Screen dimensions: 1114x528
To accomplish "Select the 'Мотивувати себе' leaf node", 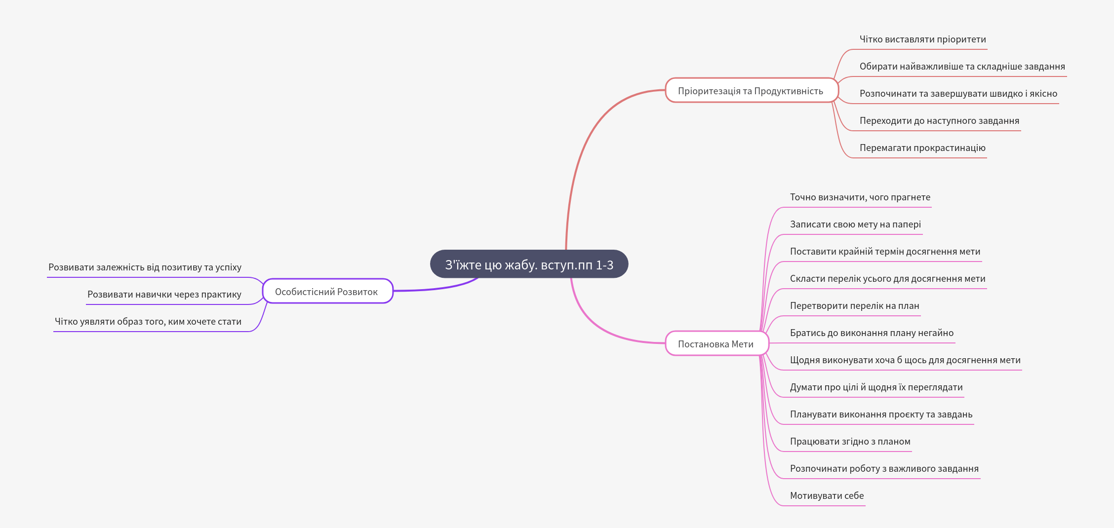I will (827, 496).
